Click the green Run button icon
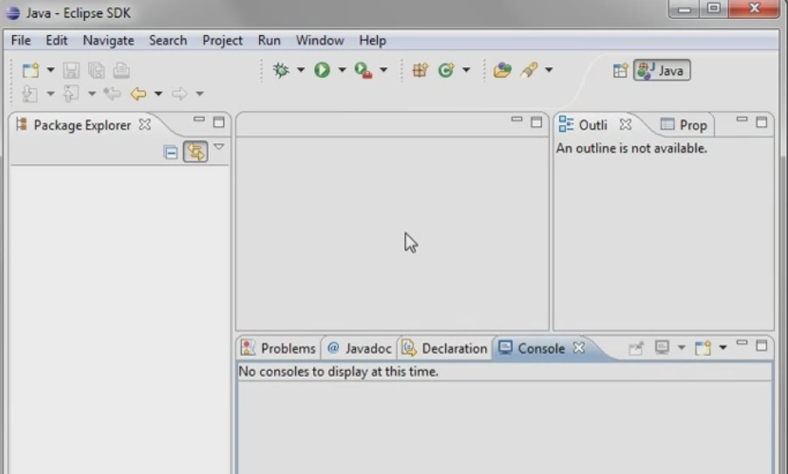Image resolution: width=788 pixels, height=474 pixels. pyautogui.click(x=322, y=70)
